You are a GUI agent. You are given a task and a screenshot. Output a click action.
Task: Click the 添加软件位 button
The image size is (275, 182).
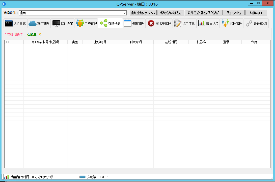[x=234, y=13]
